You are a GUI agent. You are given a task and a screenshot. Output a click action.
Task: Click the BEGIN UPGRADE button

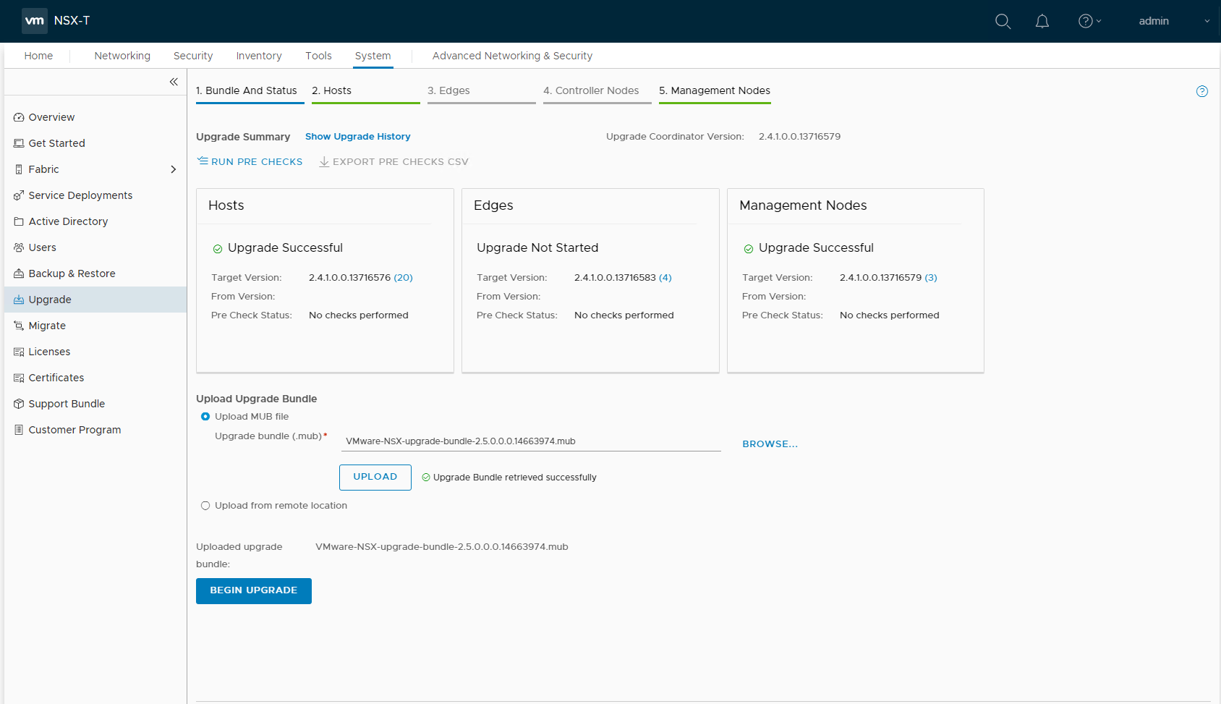253,590
